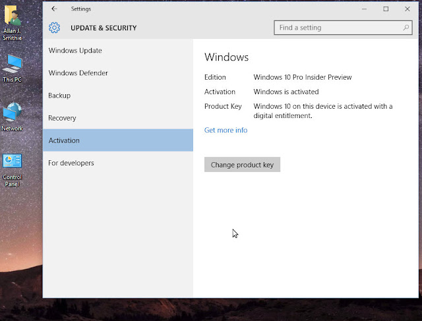The height and width of the screenshot is (321, 422).
Task: Click the Update & Security gear icon
Action: click(x=54, y=28)
